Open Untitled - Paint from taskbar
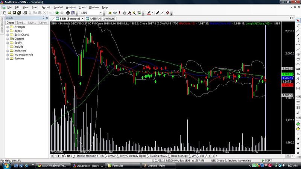 point(158,166)
